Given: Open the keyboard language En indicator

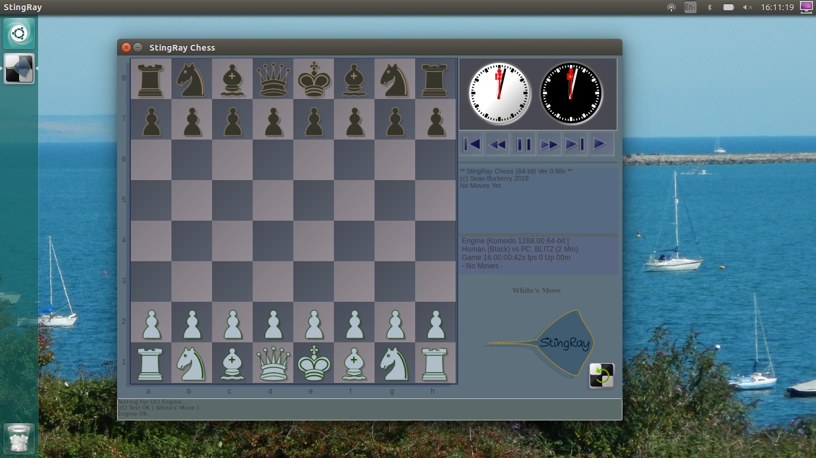Looking at the screenshot, I should pyautogui.click(x=690, y=7).
